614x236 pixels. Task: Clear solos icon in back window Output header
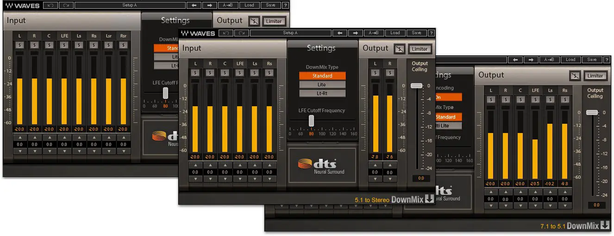(x=254, y=21)
